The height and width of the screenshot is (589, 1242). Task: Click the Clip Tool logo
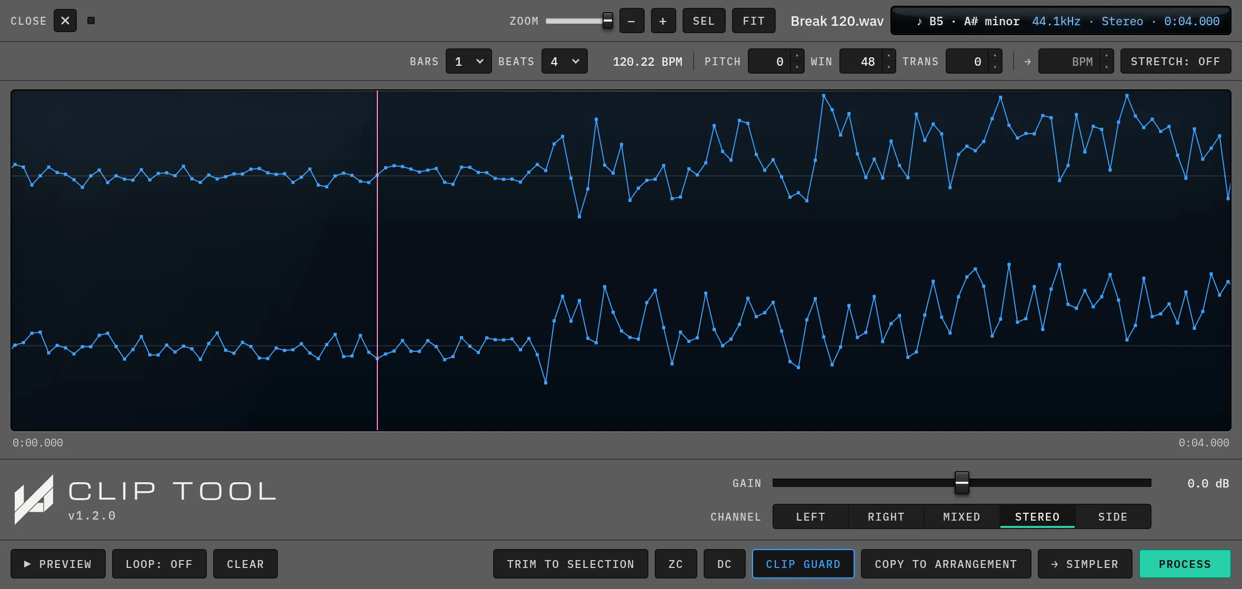point(34,500)
